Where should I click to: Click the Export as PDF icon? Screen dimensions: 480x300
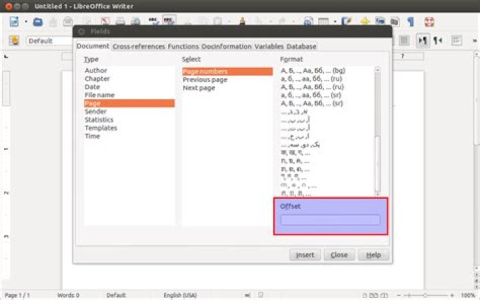pyautogui.click(x=105, y=22)
